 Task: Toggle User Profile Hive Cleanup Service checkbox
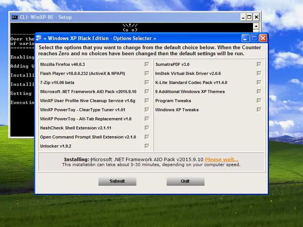click(x=147, y=101)
